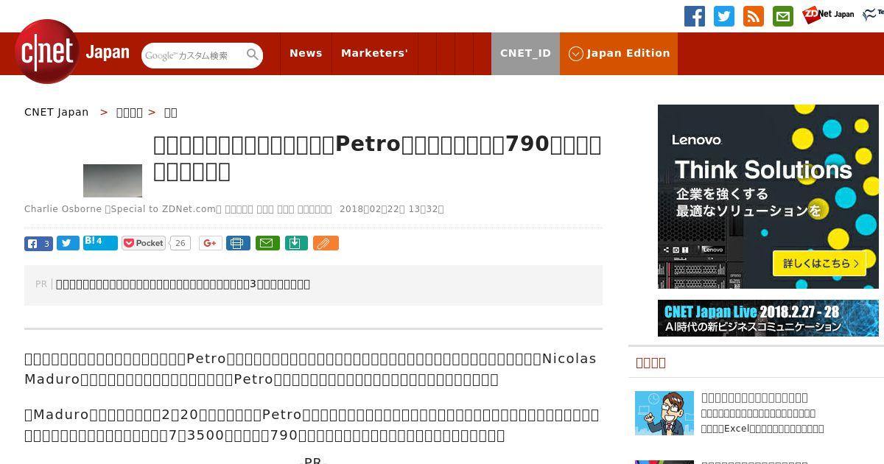Tweet the article via share button
Image resolution: width=884 pixels, height=464 pixels.
click(68, 243)
